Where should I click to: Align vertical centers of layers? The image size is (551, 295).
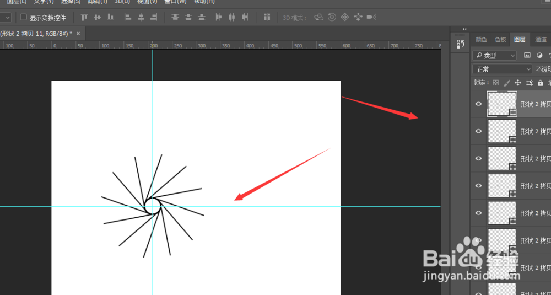coord(98,17)
